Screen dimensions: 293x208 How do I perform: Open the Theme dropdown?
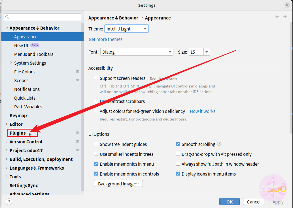click(x=126, y=29)
